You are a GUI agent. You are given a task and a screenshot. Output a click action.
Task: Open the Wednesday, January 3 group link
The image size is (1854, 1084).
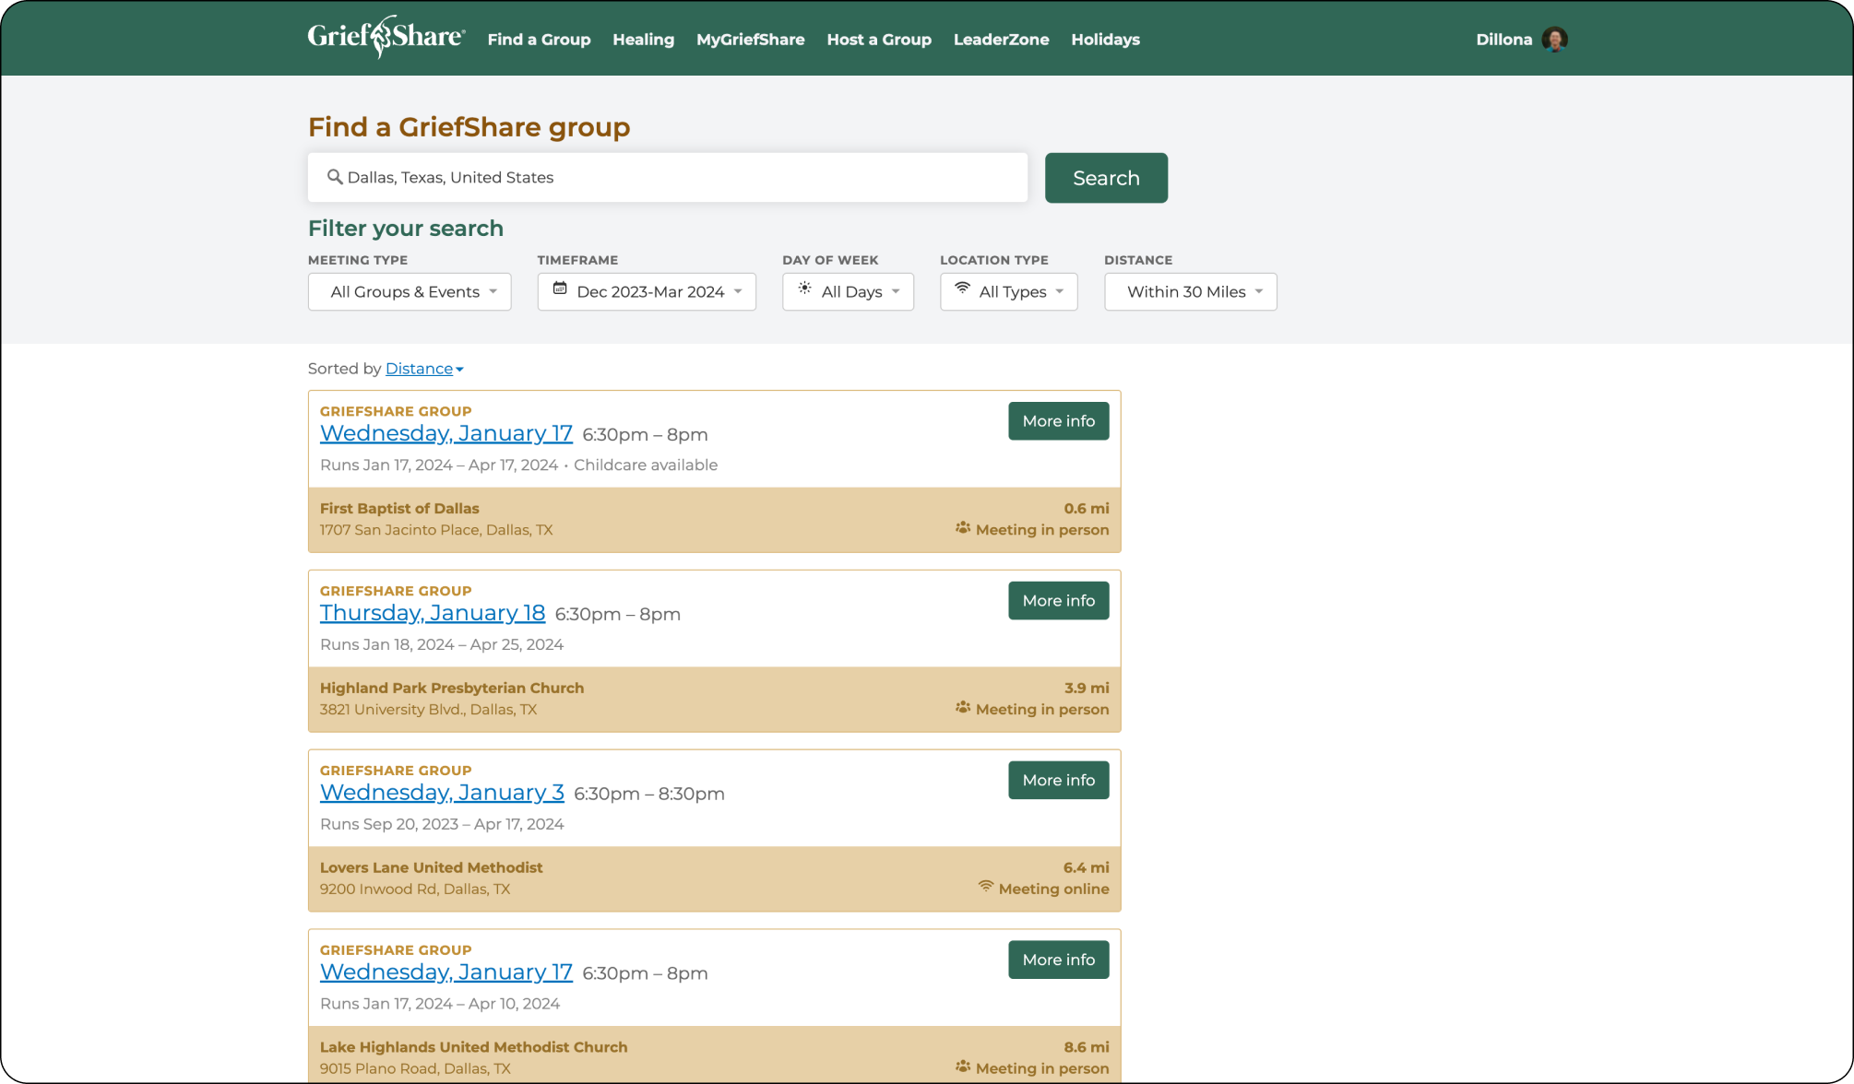[x=442, y=793]
